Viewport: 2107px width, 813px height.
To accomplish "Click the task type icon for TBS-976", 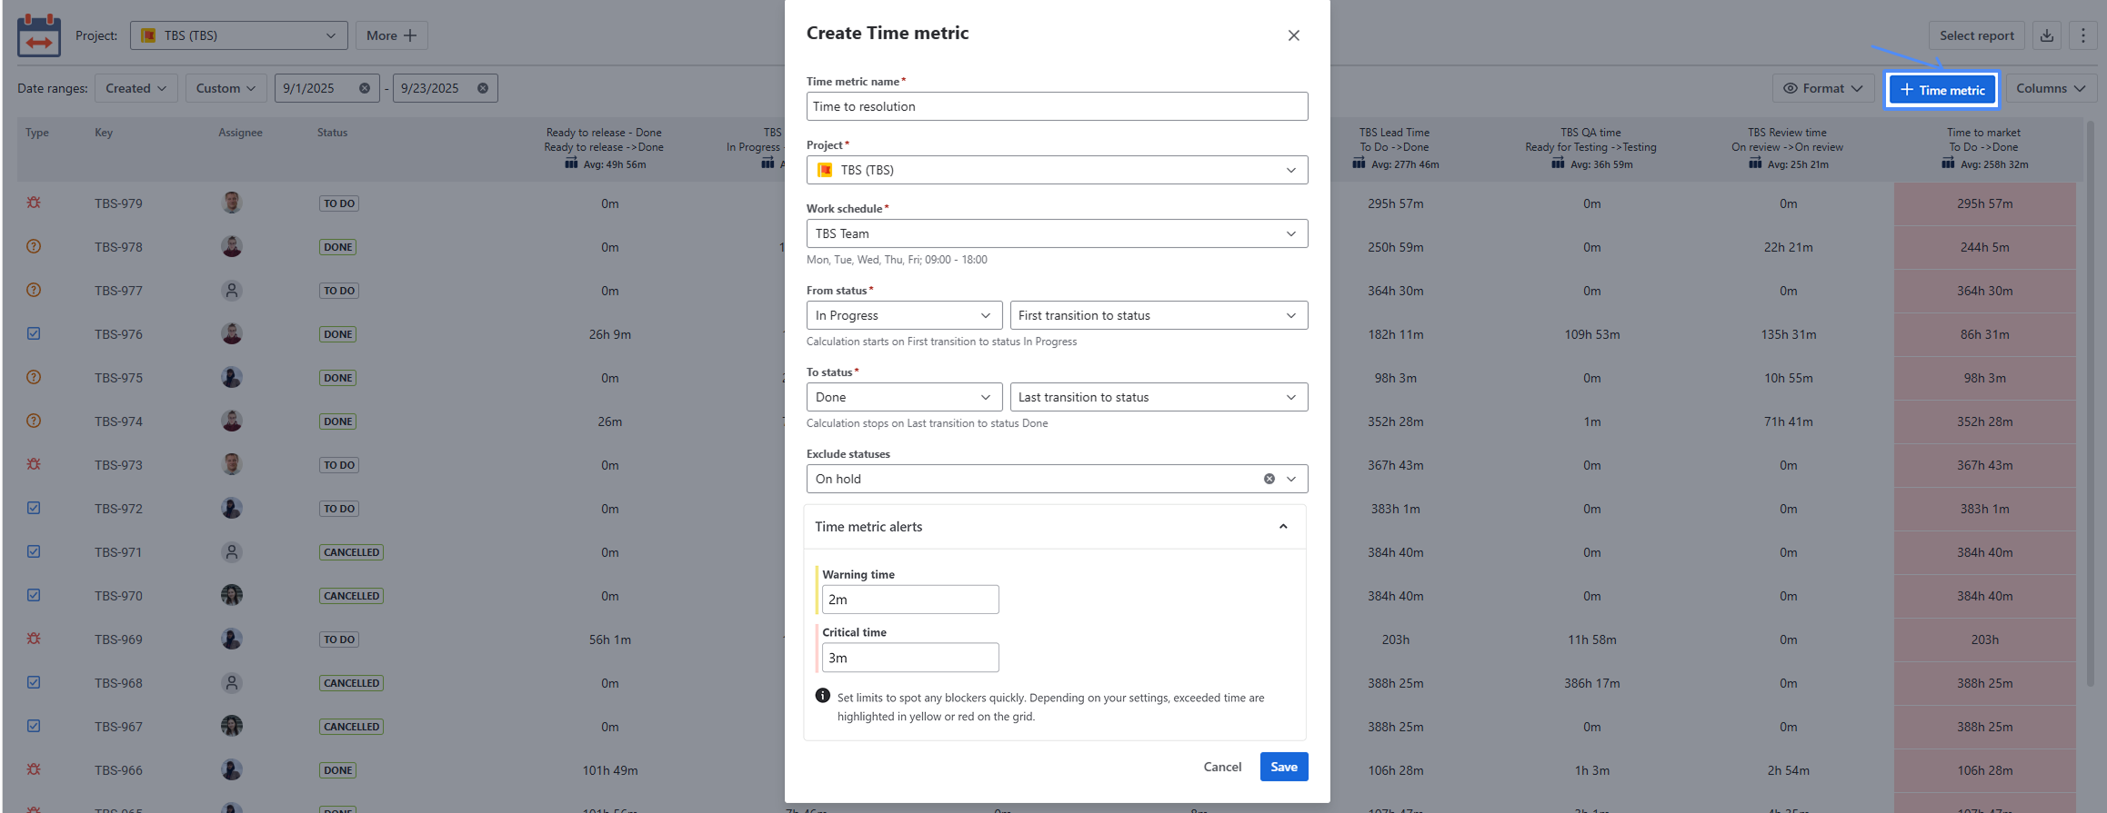I will pyautogui.click(x=34, y=333).
